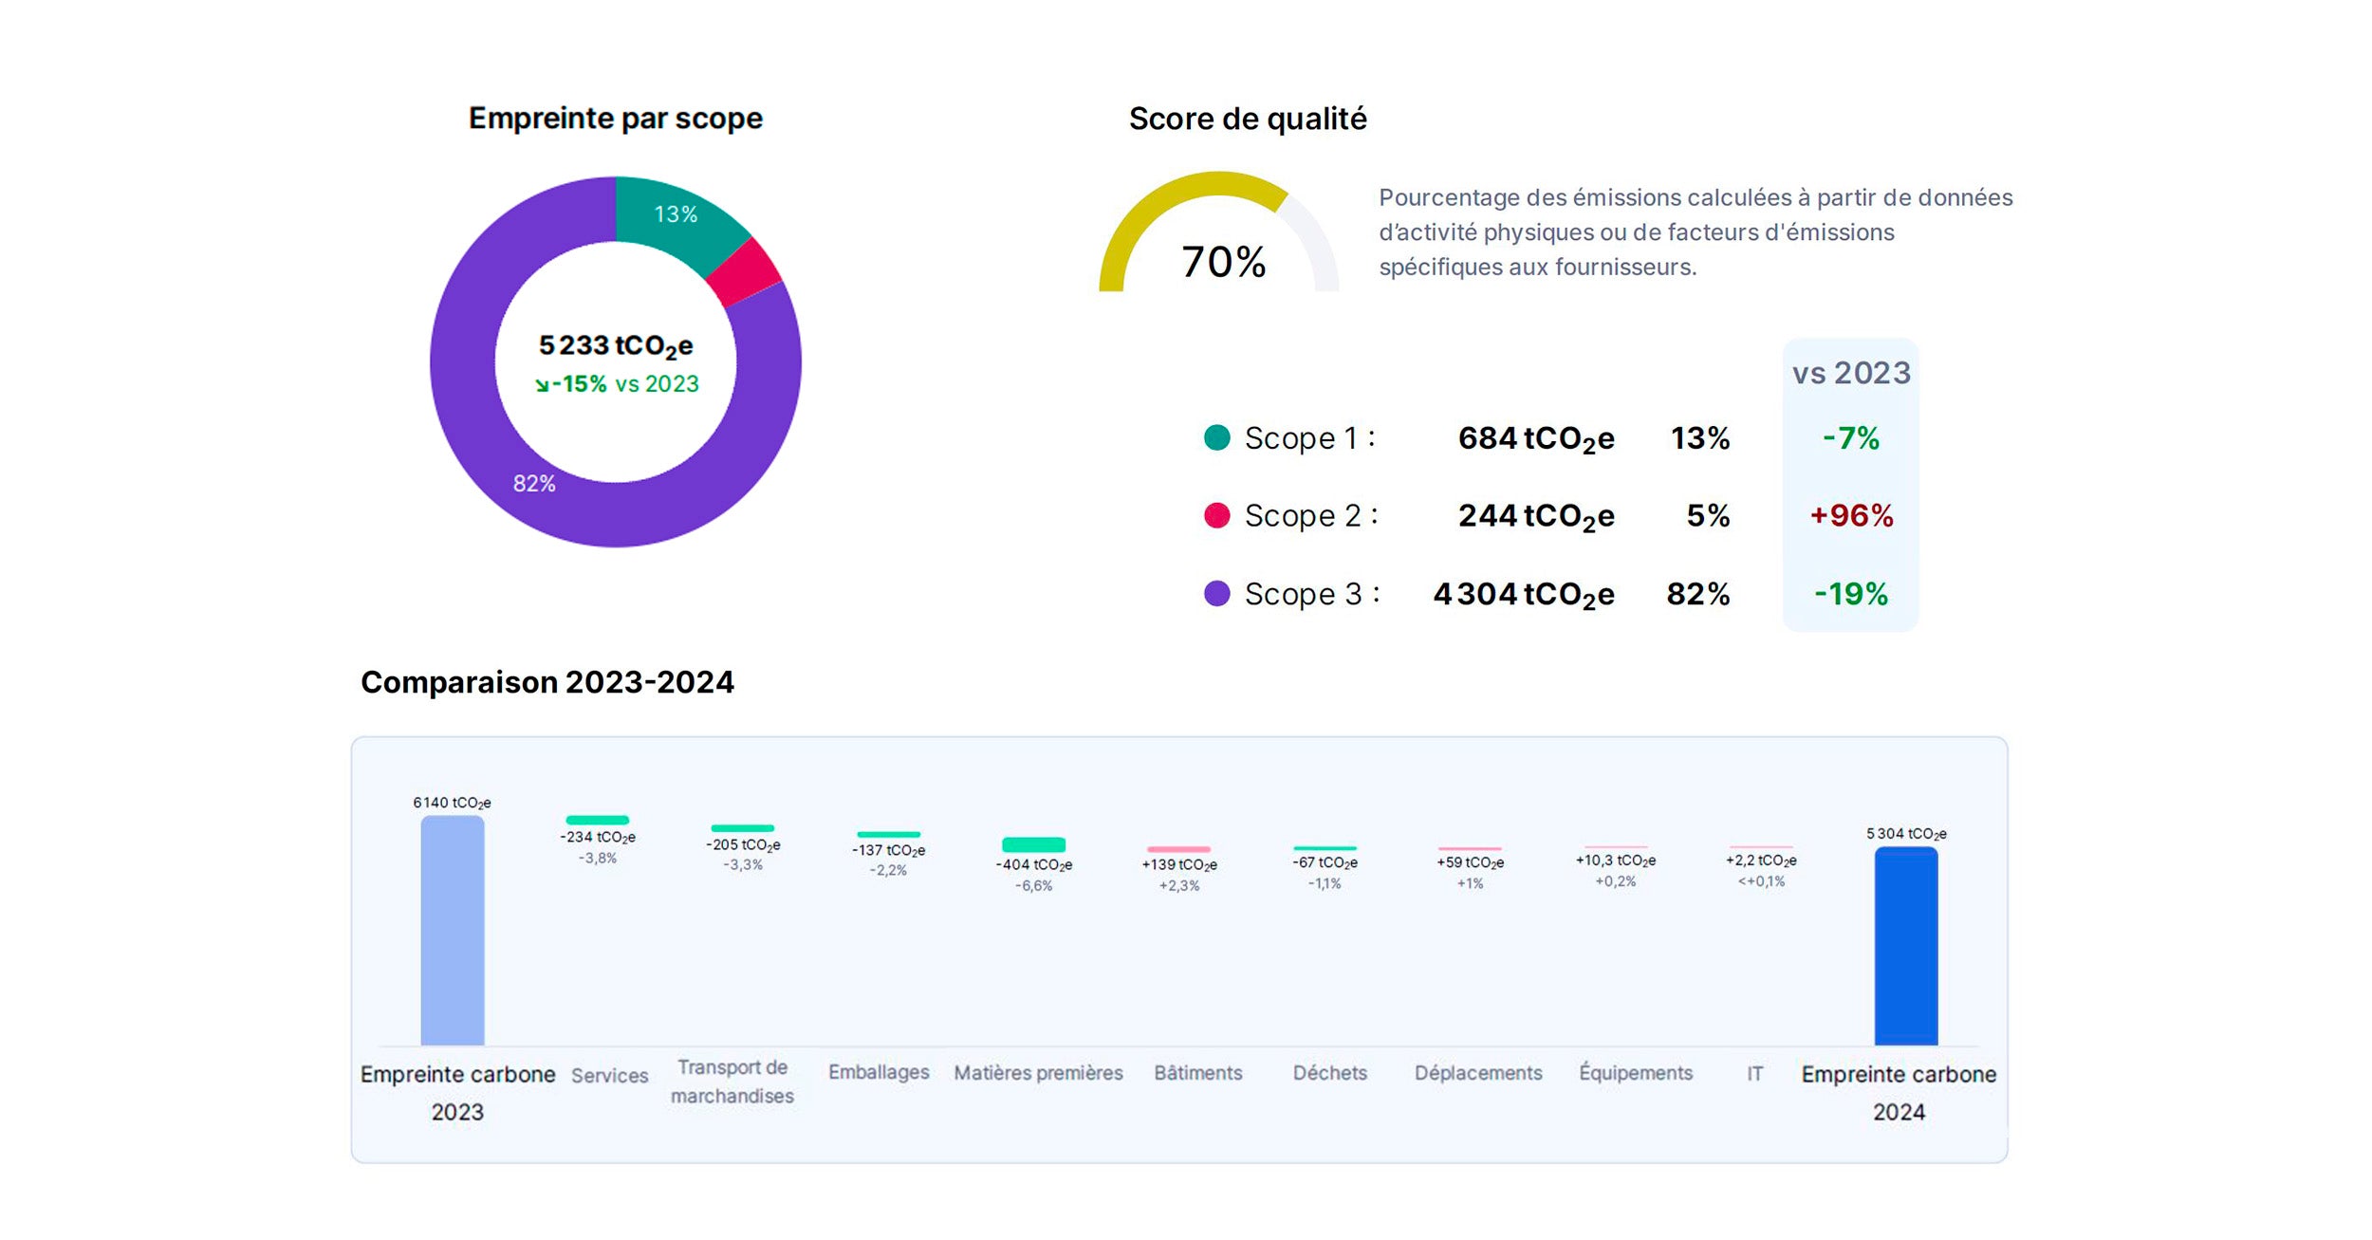Viewport: 2372px width, 1240px height.
Task: Click the pink Bâtiments +139 bar
Action: [1178, 849]
